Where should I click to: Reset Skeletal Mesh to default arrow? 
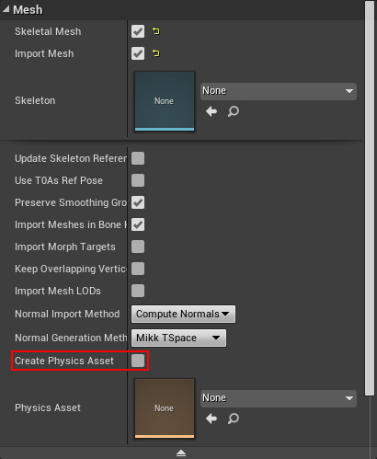coord(156,31)
